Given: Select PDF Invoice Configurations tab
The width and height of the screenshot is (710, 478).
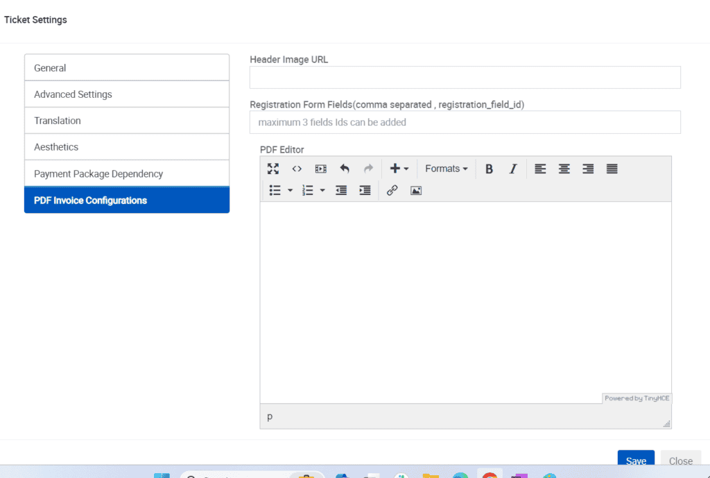Looking at the screenshot, I should point(127,200).
